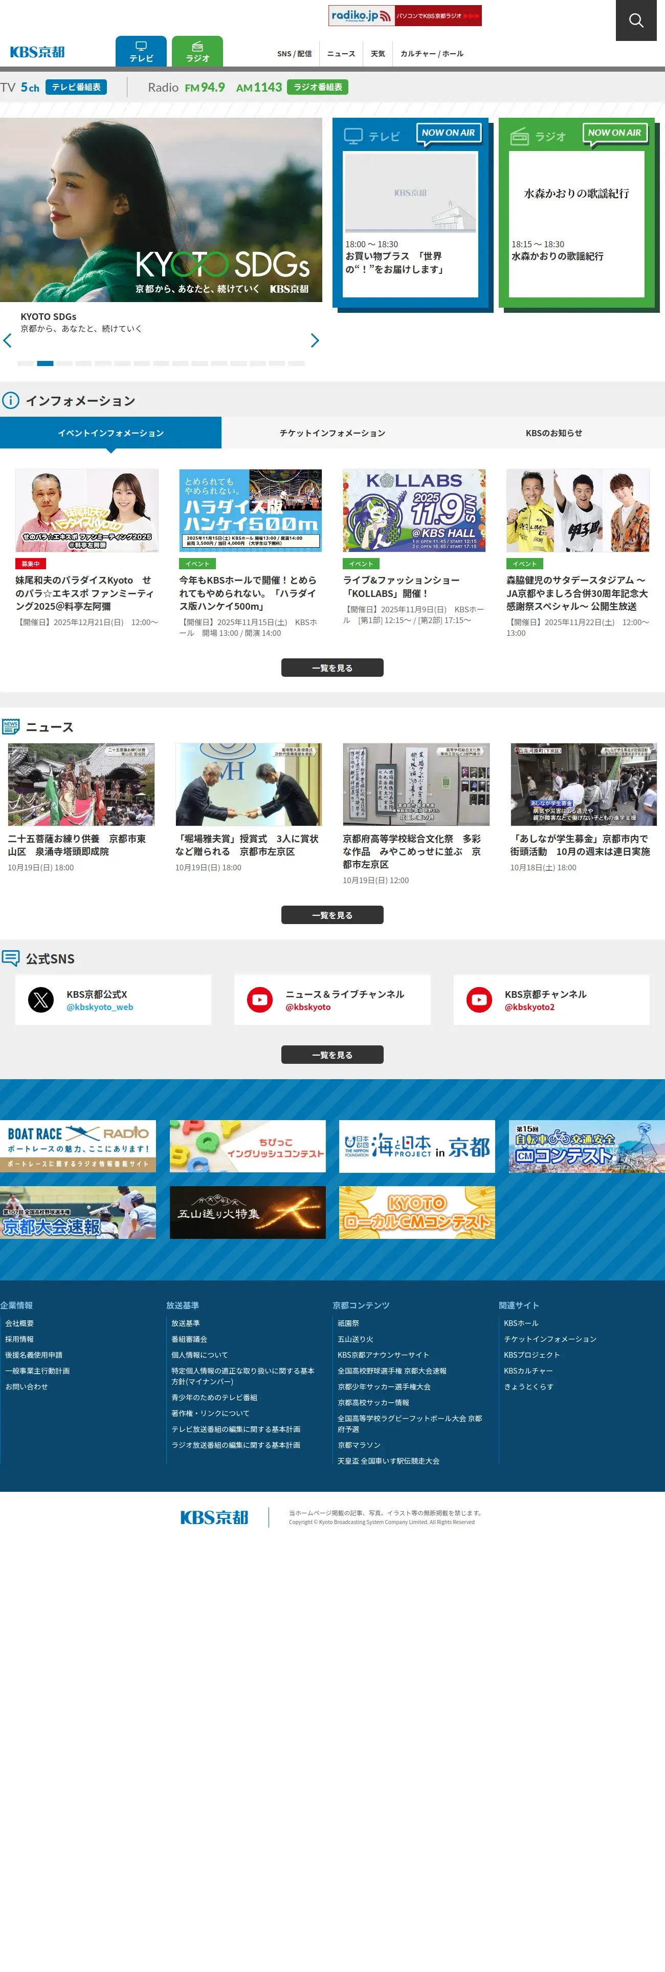Click the BOAT RACE RADIO banner
The width and height of the screenshot is (665, 1972).
click(x=78, y=1146)
